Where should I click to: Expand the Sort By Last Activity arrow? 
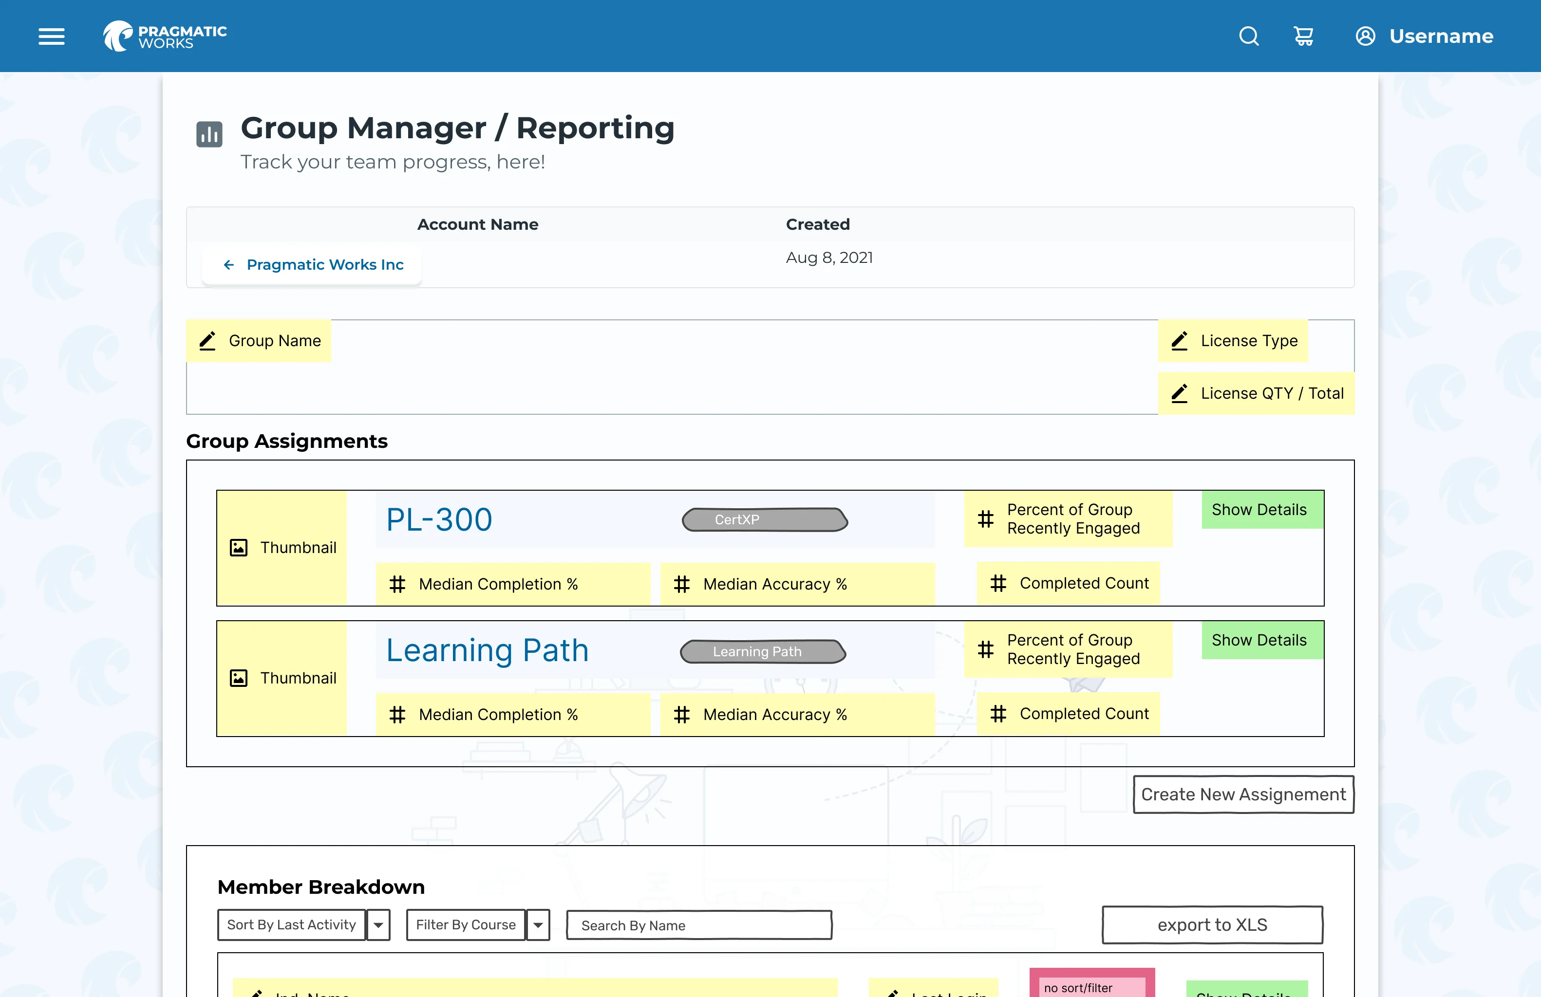pos(378,925)
